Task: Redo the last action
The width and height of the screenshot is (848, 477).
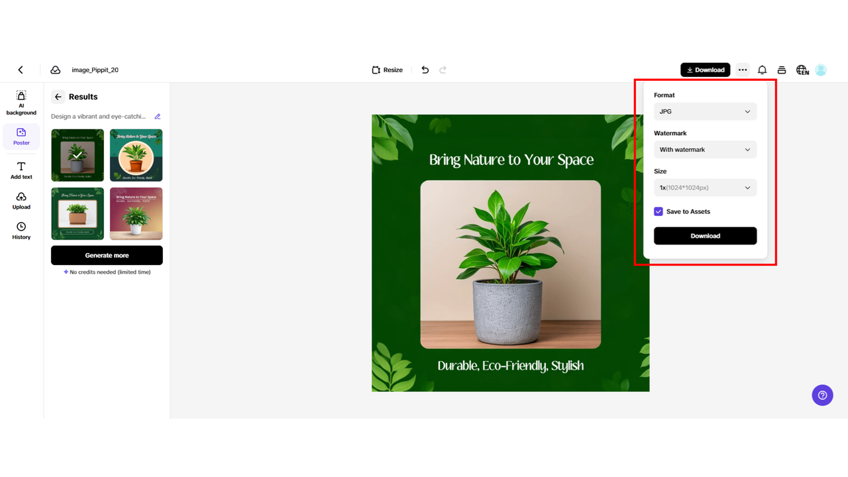Action: point(443,70)
